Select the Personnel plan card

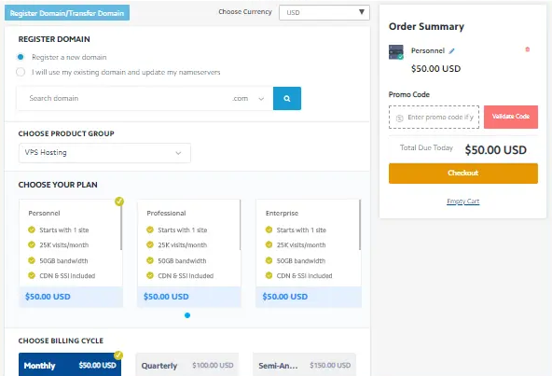[x=71, y=254]
